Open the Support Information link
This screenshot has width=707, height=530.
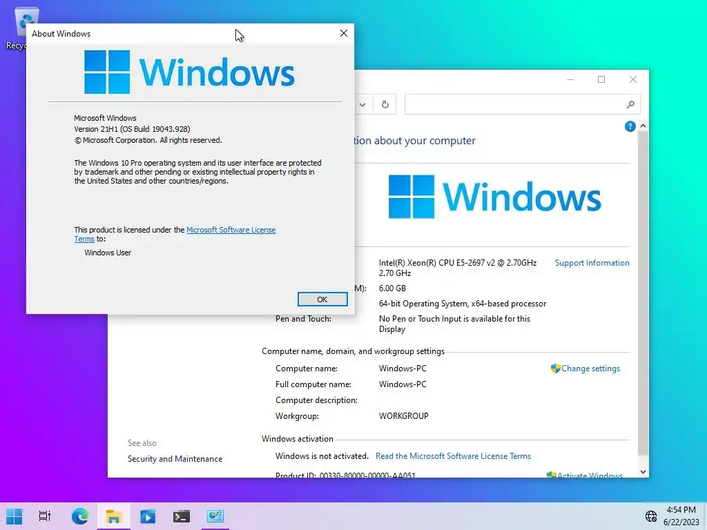click(x=592, y=263)
